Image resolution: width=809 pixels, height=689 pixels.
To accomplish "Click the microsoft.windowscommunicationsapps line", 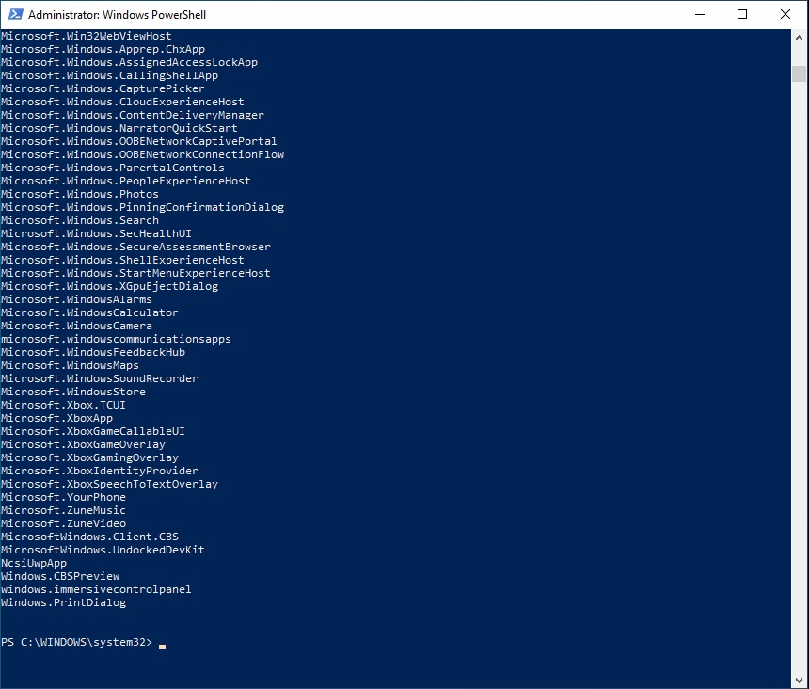I will [x=116, y=339].
